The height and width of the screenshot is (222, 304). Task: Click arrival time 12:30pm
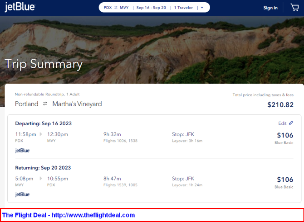click(58, 134)
